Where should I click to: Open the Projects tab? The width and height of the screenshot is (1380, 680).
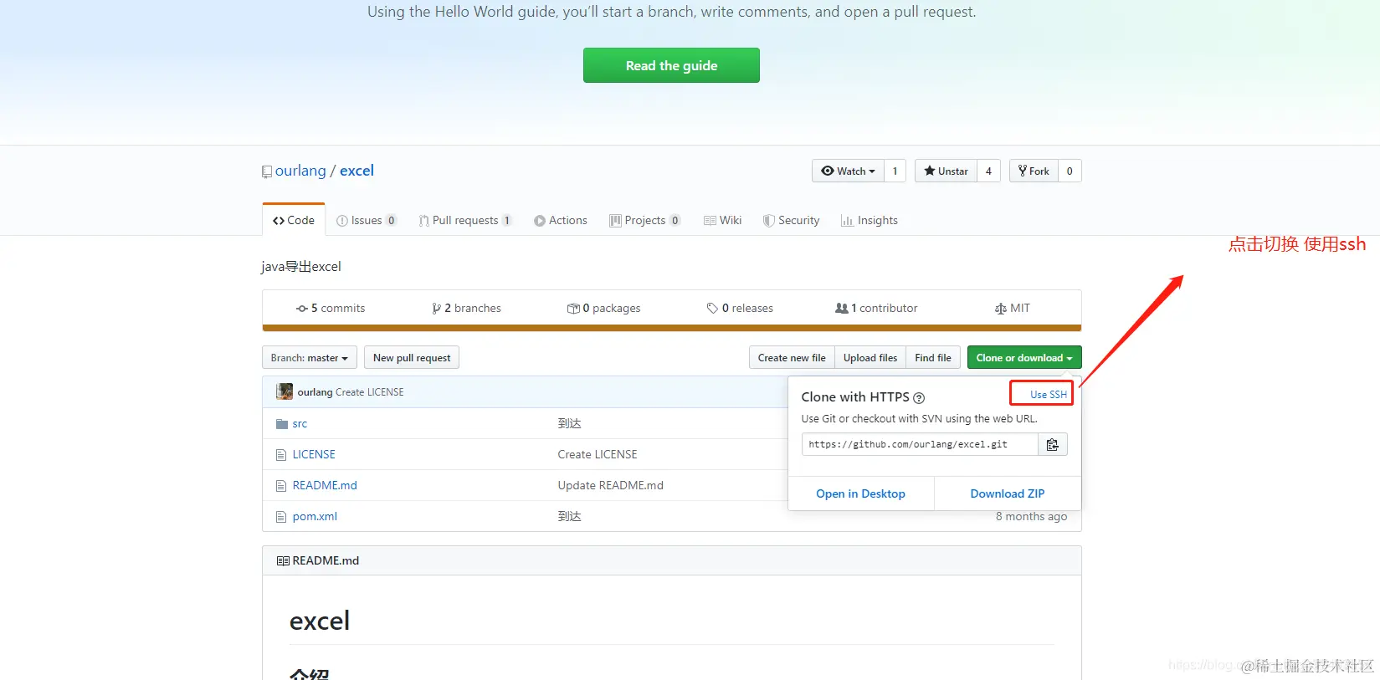(644, 220)
